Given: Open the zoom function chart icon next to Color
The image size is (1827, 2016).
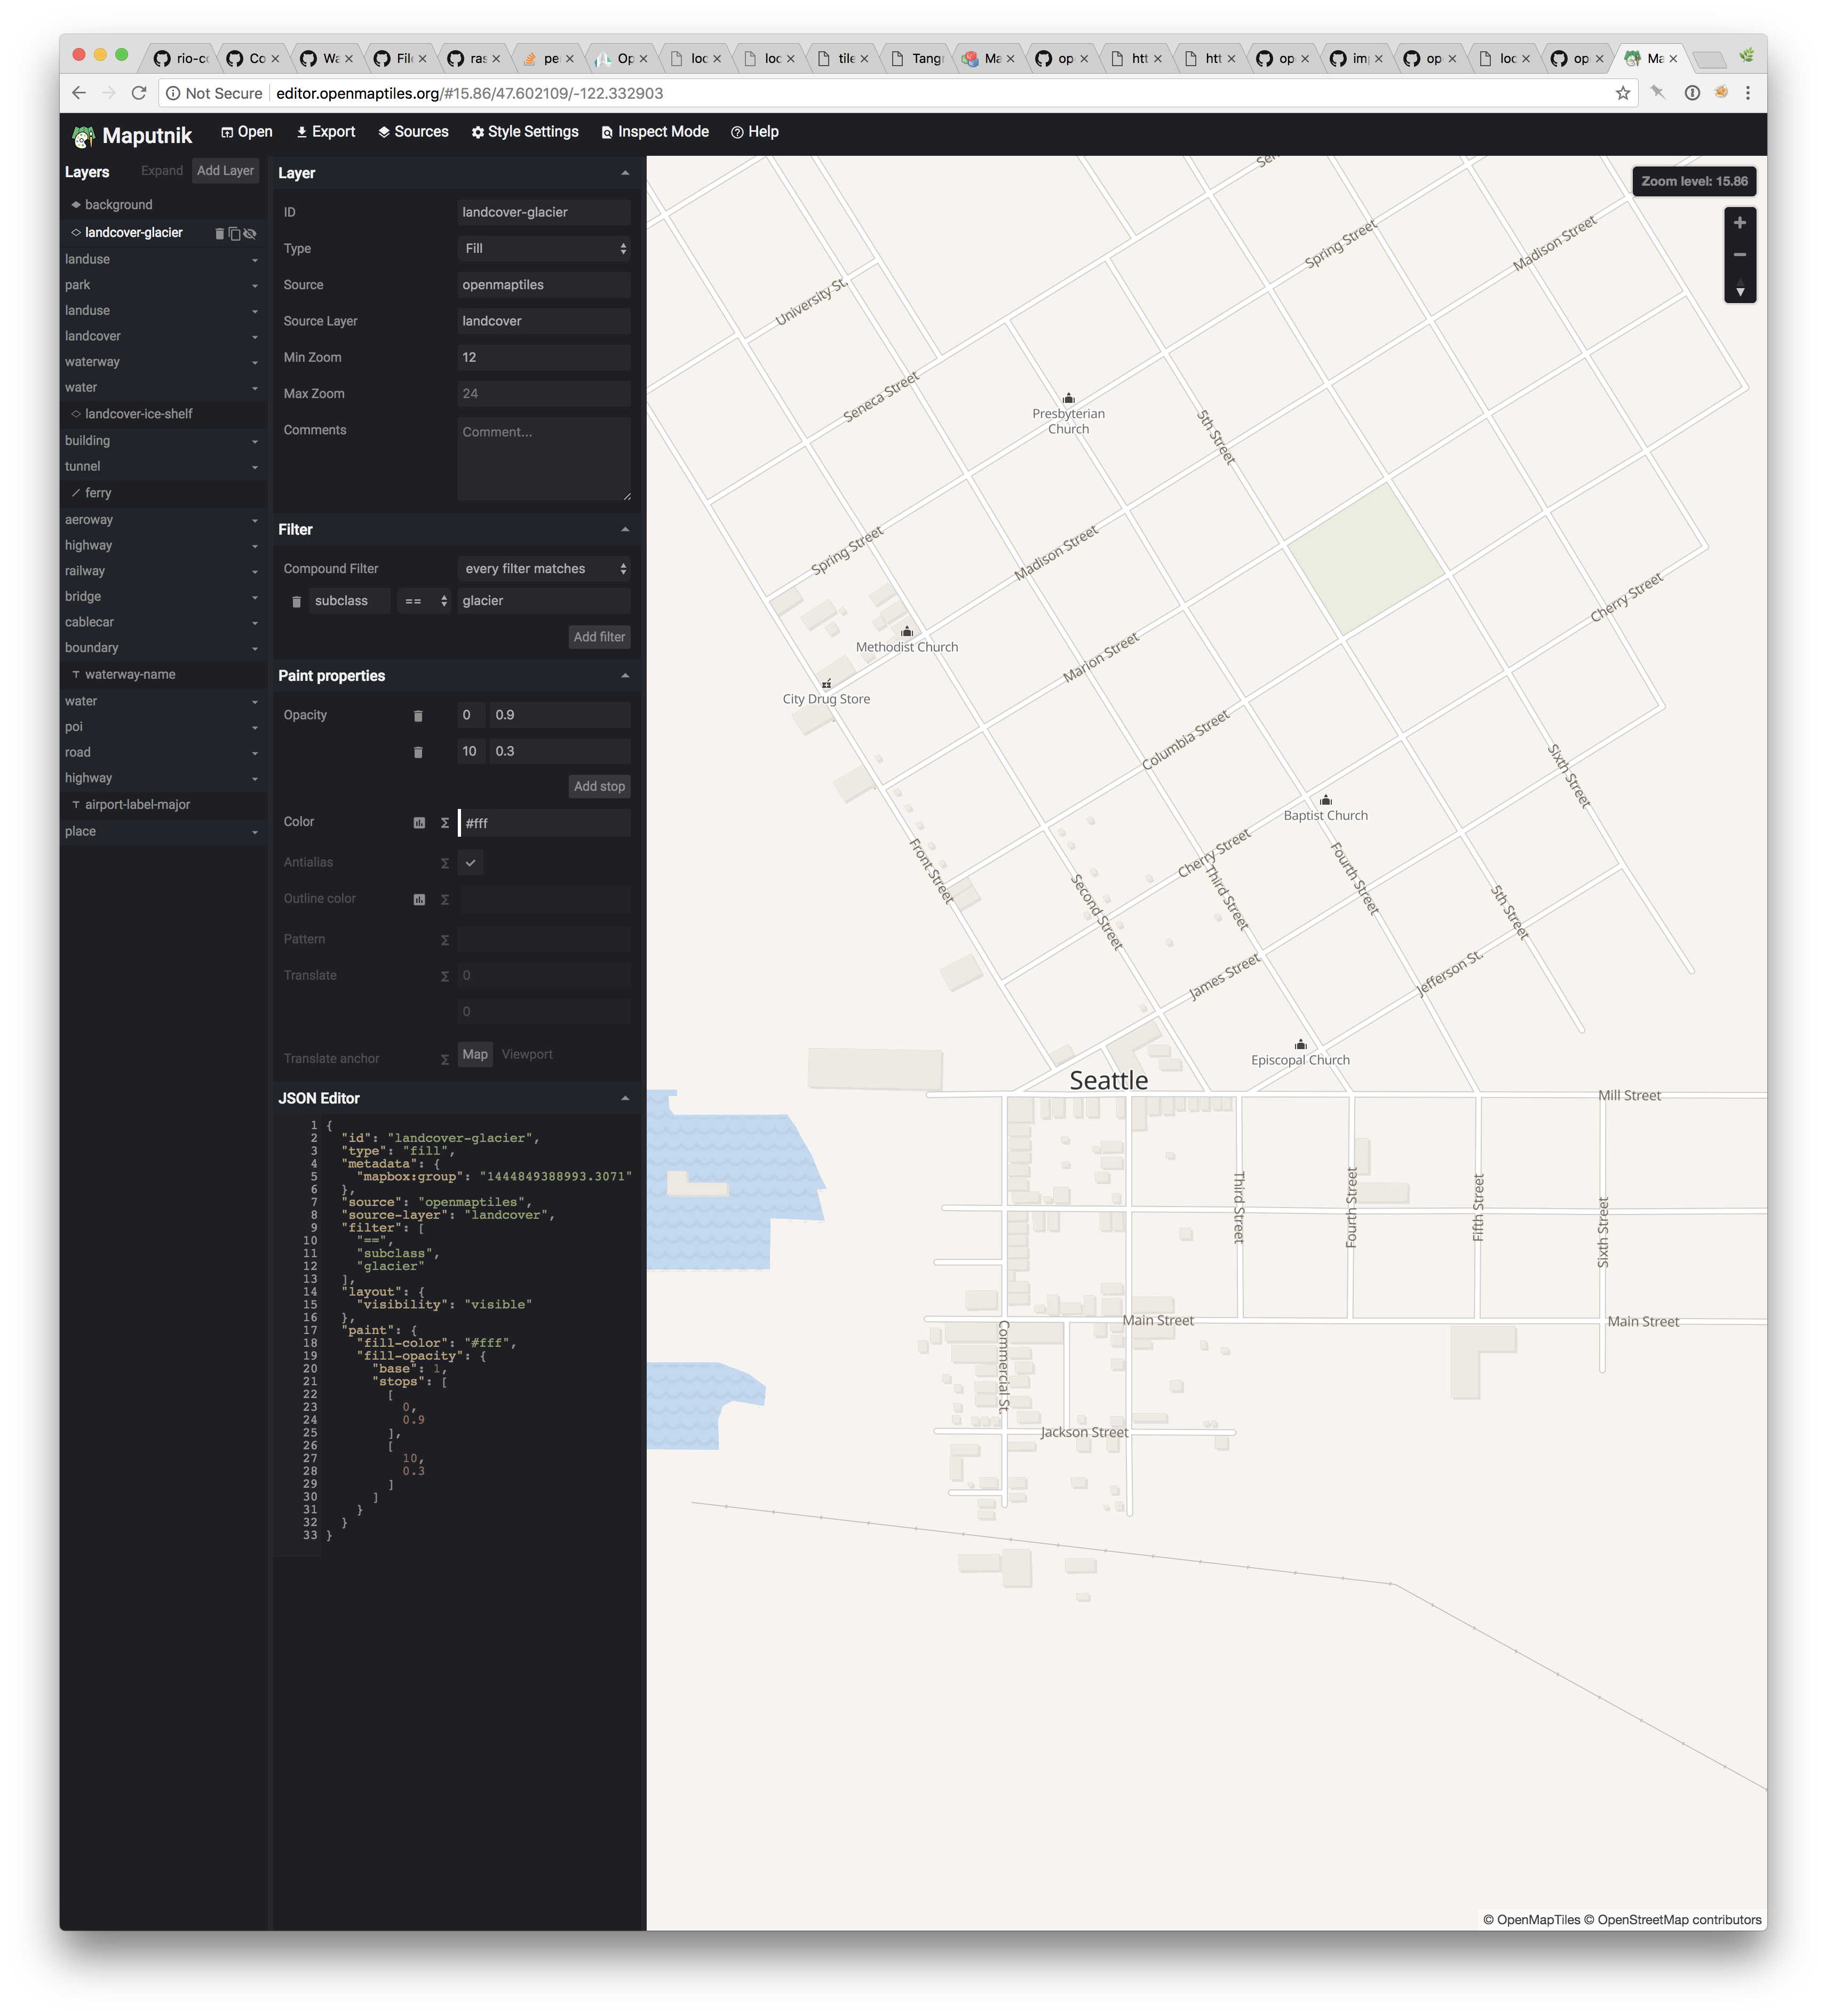Looking at the screenshot, I should [x=420, y=823].
